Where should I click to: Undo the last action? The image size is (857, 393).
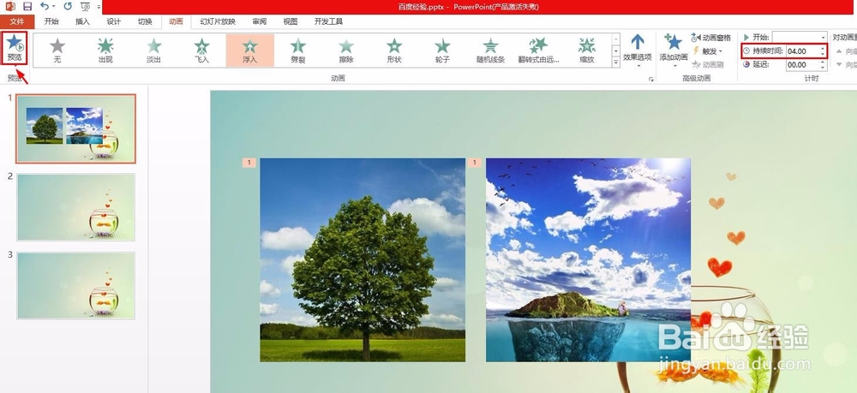pos(45,7)
